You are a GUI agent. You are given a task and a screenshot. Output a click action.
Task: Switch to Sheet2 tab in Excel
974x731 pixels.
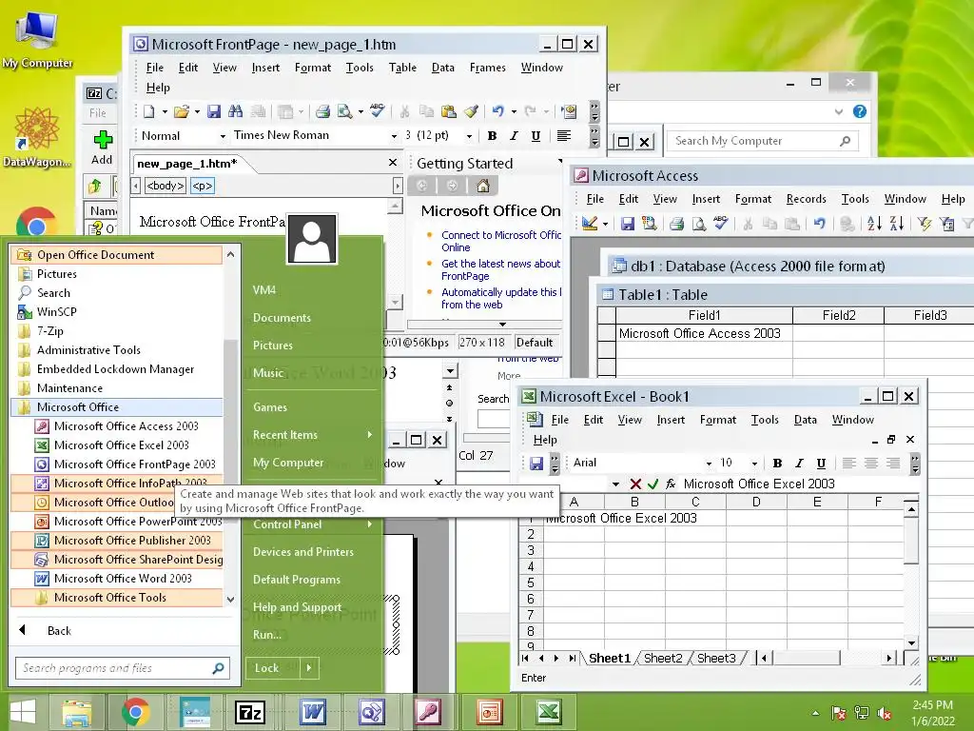[x=663, y=659]
